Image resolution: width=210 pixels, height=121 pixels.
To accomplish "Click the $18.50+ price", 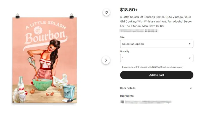I will [129, 10].
